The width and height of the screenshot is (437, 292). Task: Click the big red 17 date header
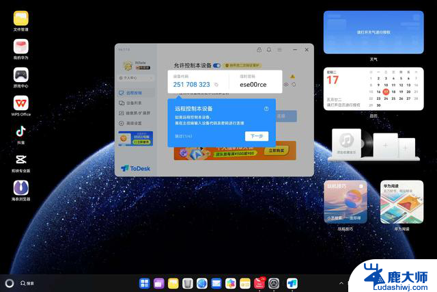click(x=333, y=81)
